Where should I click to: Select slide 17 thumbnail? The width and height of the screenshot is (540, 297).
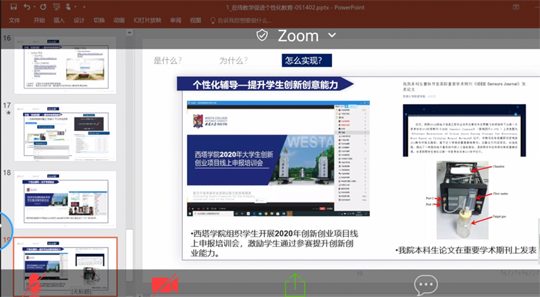pos(65,132)
